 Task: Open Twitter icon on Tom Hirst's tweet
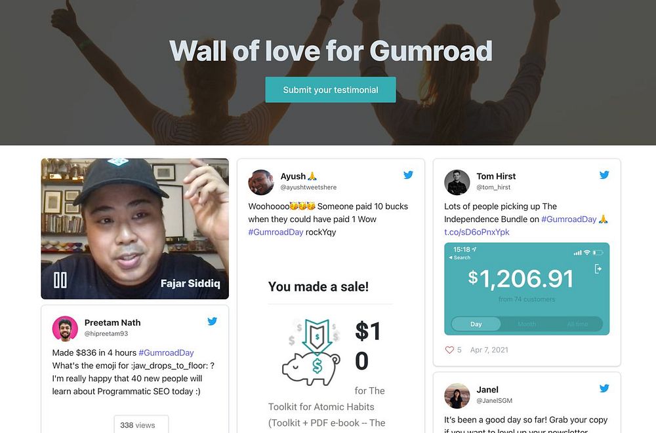(x=604, y=175)
